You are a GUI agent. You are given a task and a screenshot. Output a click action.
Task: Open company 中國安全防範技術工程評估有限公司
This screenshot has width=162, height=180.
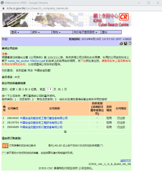41,123
